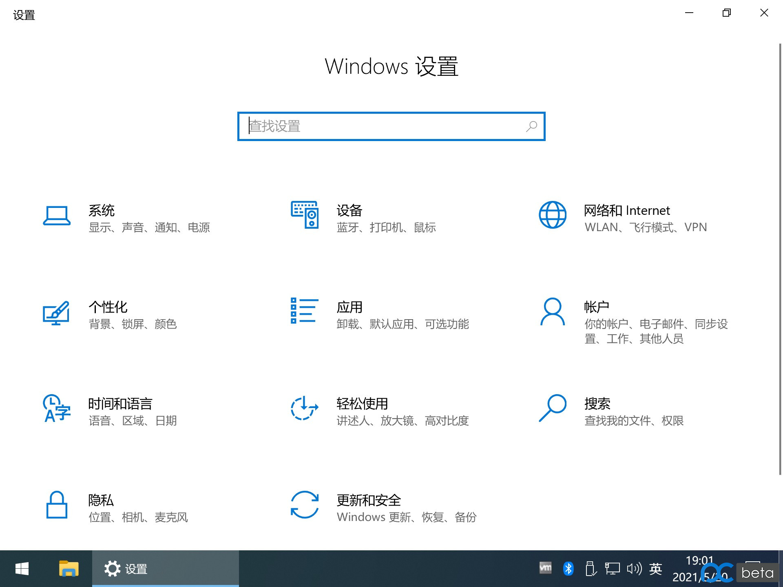Open the 搜索 magnifier icon

click(553, 408)
